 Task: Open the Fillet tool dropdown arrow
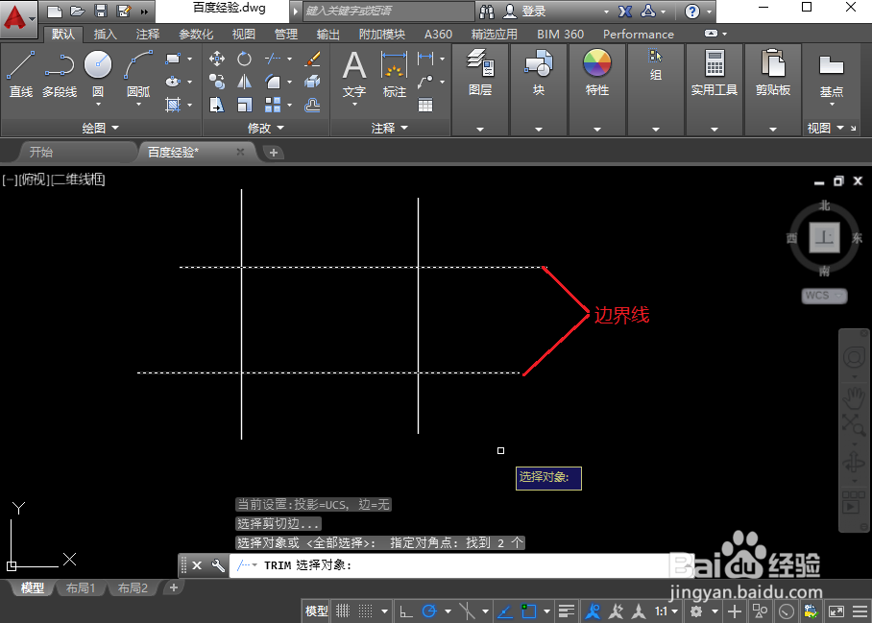click(289, 82)
